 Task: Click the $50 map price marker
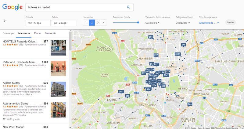[x=163, y=86]
